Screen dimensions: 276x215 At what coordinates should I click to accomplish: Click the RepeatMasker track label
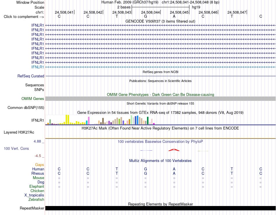[x=32, y=208]
